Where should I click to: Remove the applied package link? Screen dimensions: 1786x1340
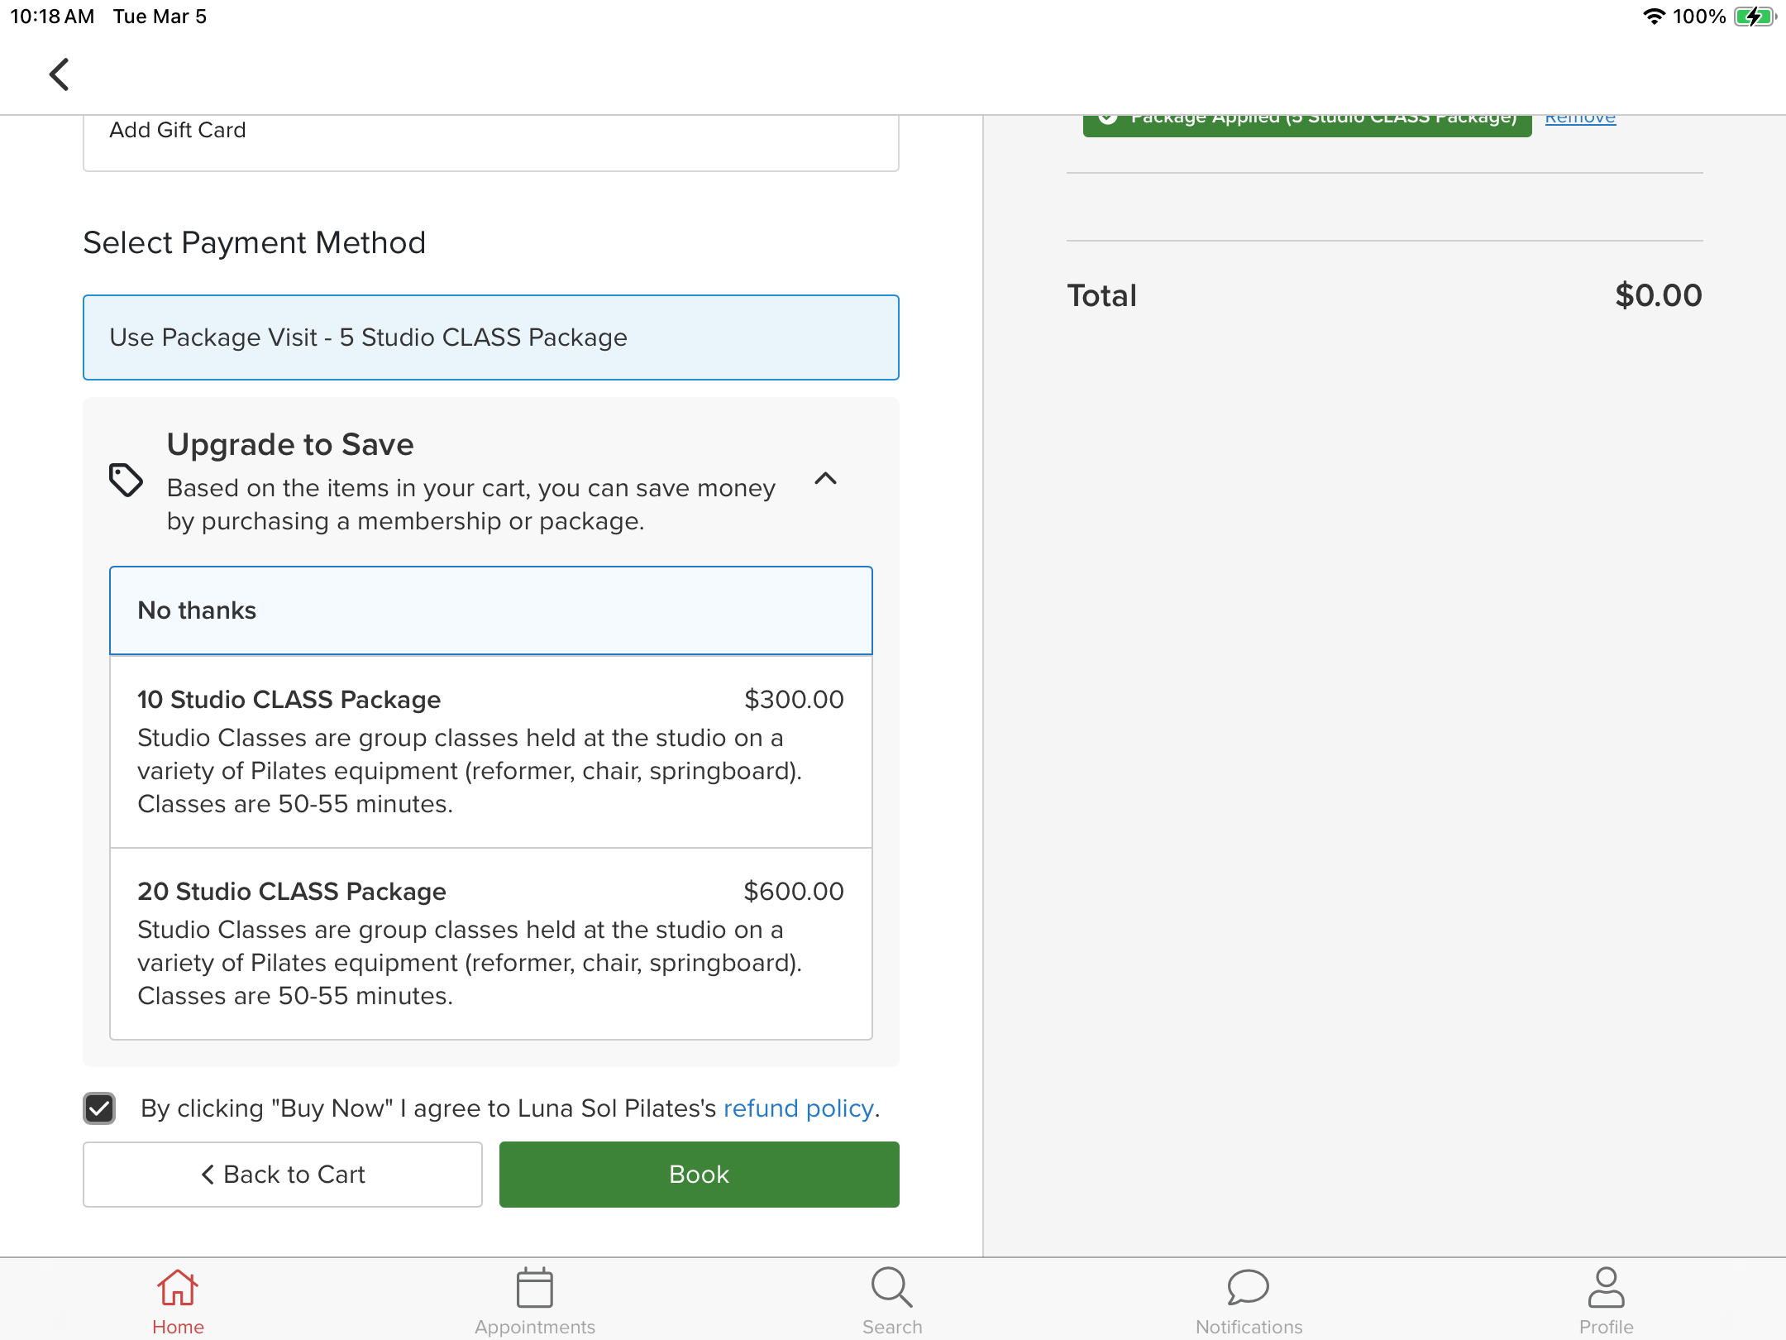click(1580, 120)
